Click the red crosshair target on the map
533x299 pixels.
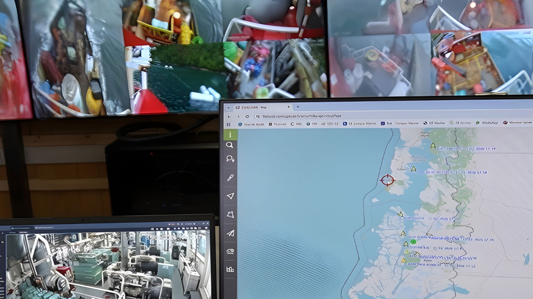(x=387, y=180)
